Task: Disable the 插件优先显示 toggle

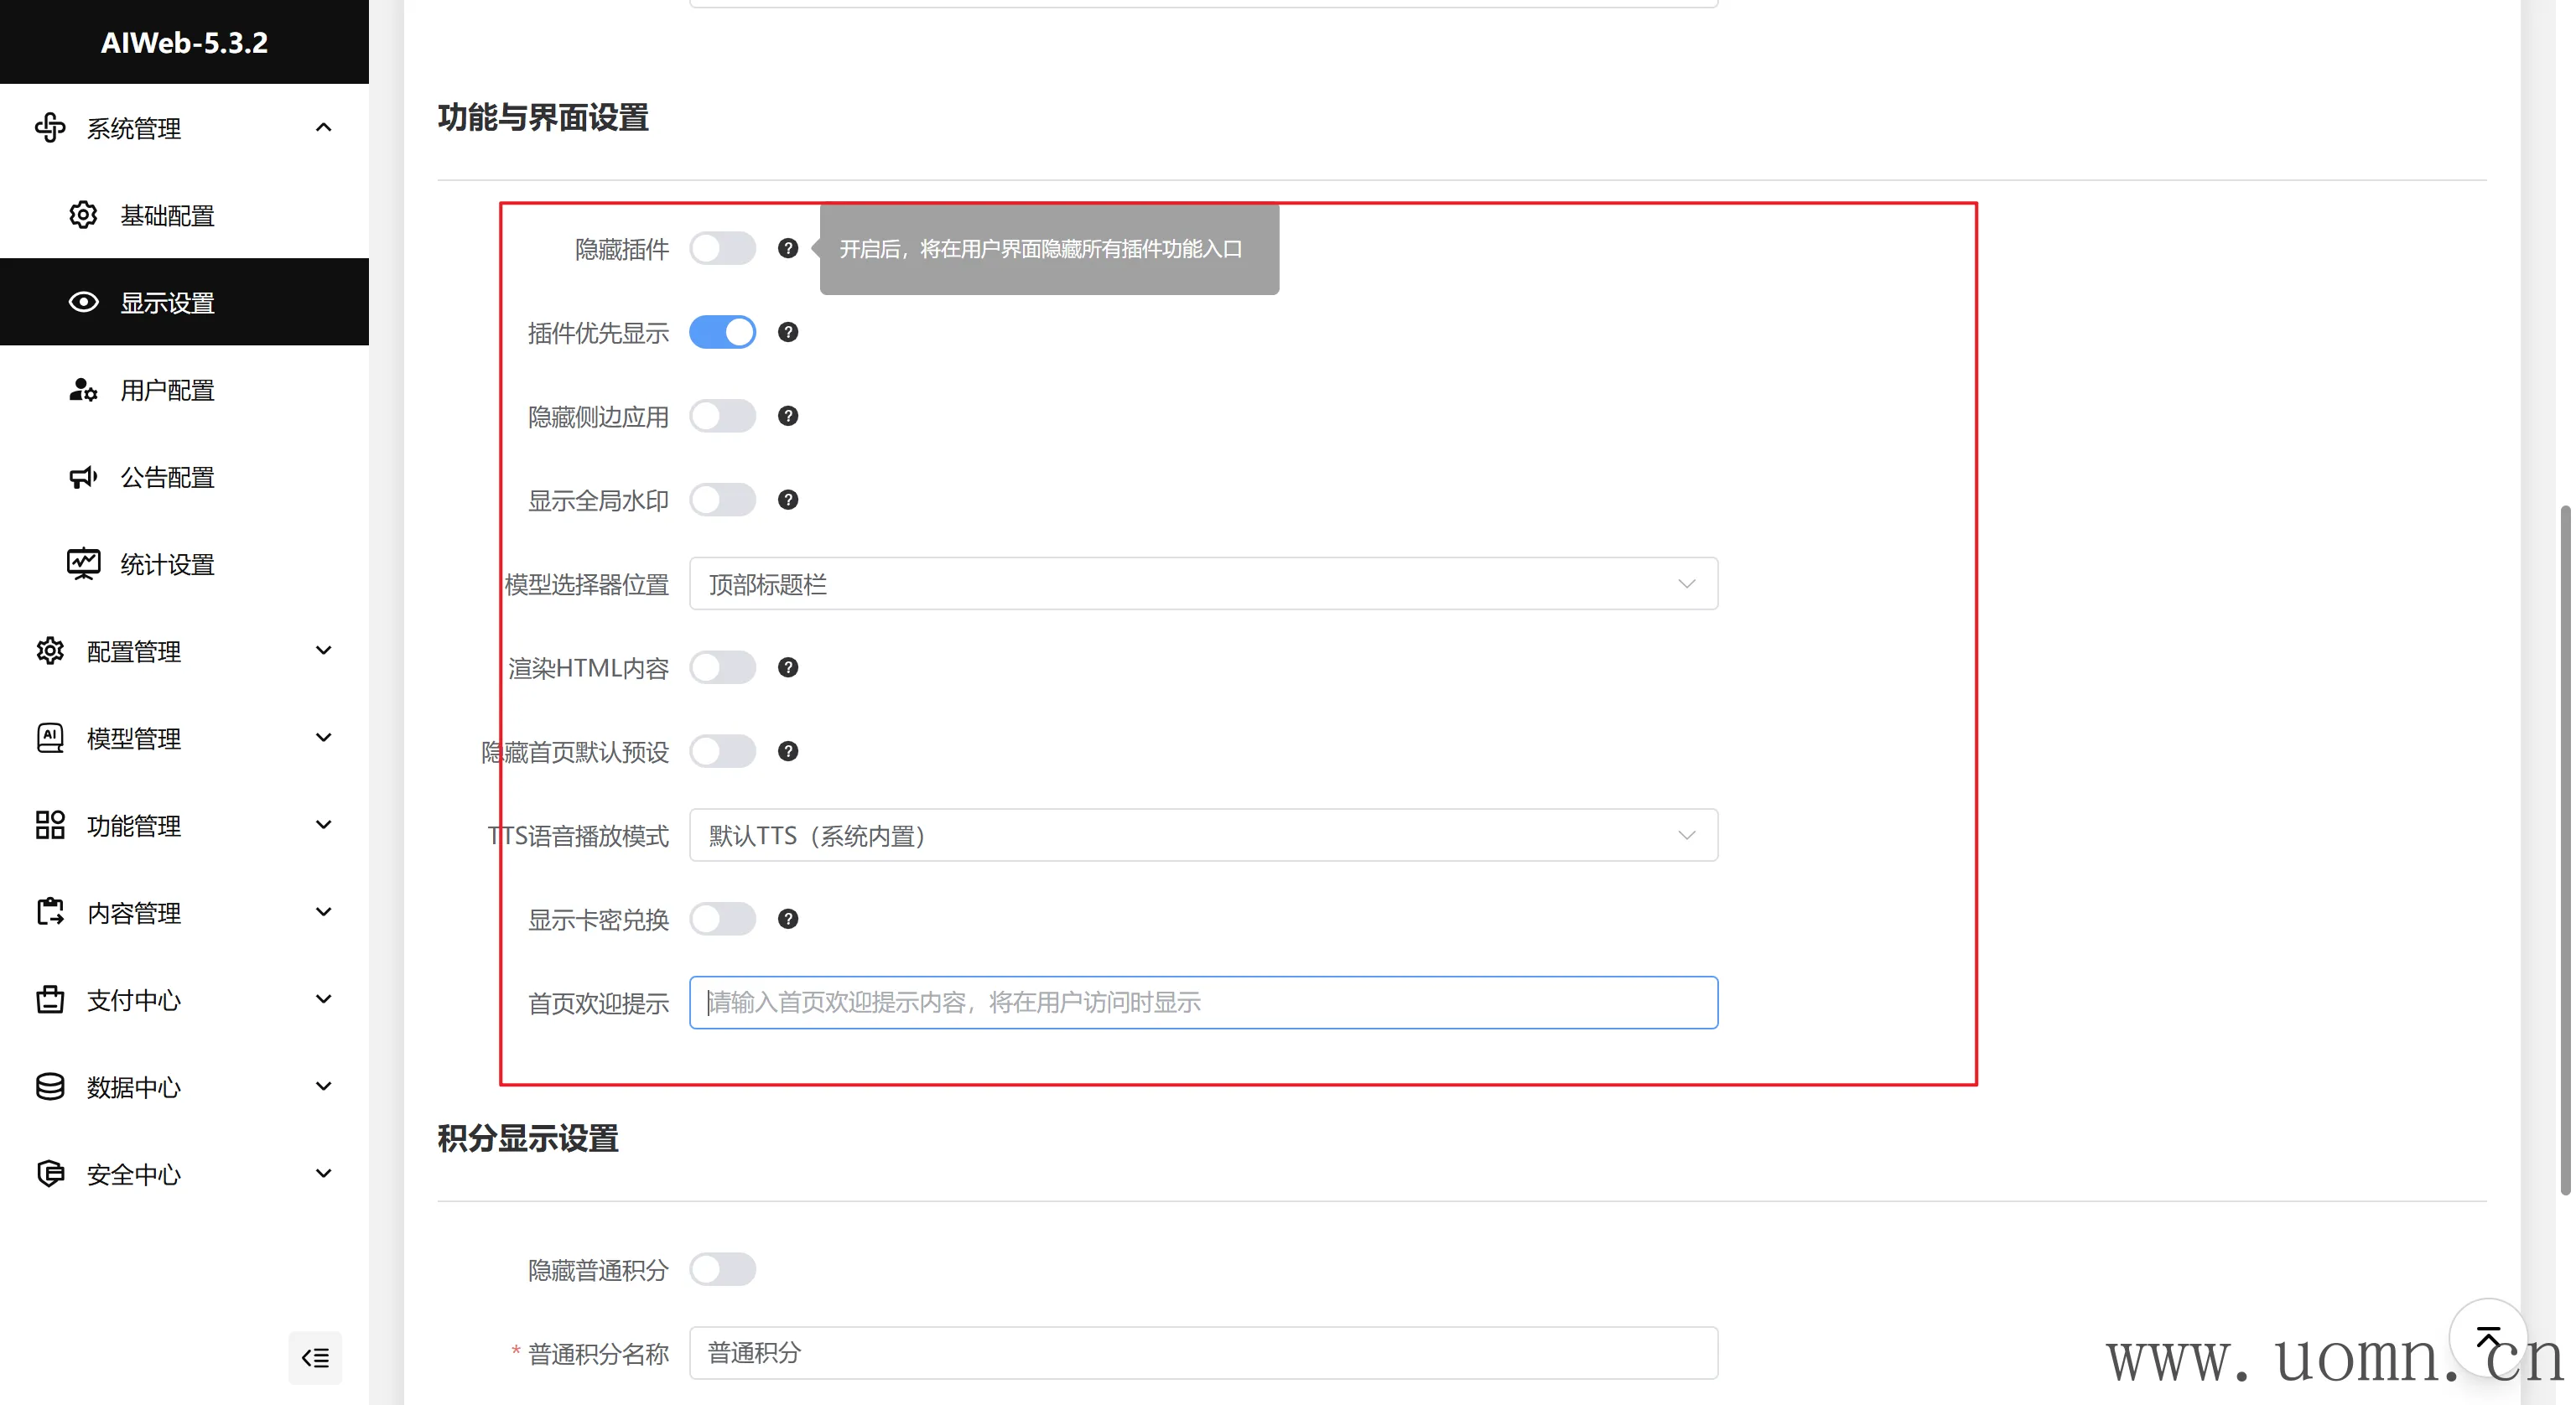Action: click(x=722, y=332)
